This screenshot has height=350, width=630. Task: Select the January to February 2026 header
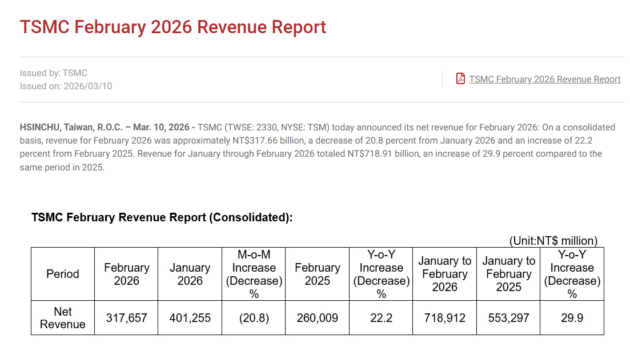(444, 274)
